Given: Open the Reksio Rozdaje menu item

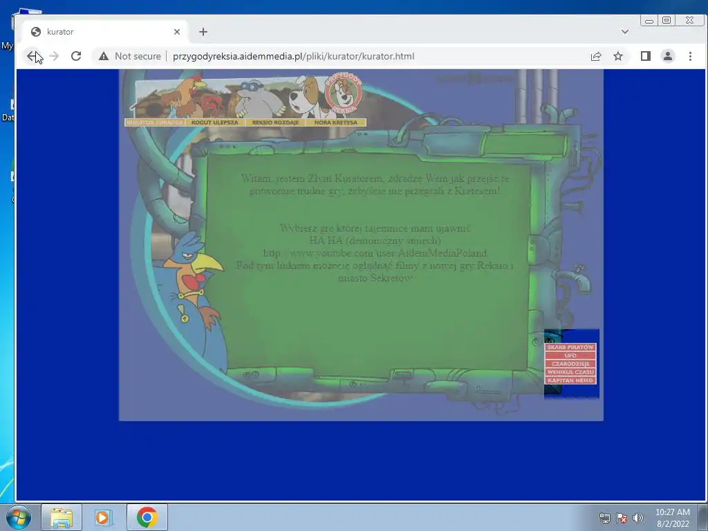Looking at the screenshot, I should click(275, 122).
